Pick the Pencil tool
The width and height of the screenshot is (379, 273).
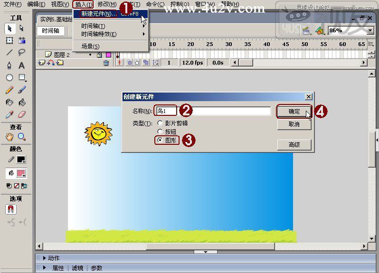[x=9, y=90]
